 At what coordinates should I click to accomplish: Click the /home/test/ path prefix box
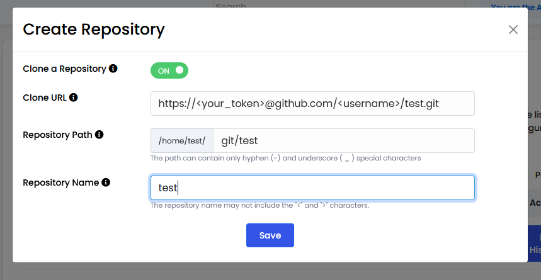182,141
